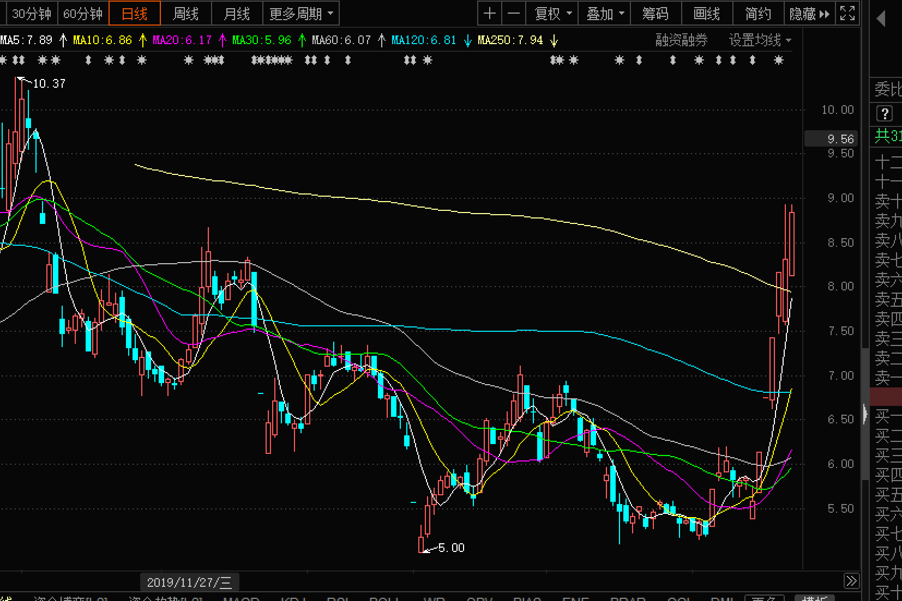The width and height of the screenshot is (902, 601).
Task: Click the up arrow beside MA5:7.89
Action: coord(63,40)
